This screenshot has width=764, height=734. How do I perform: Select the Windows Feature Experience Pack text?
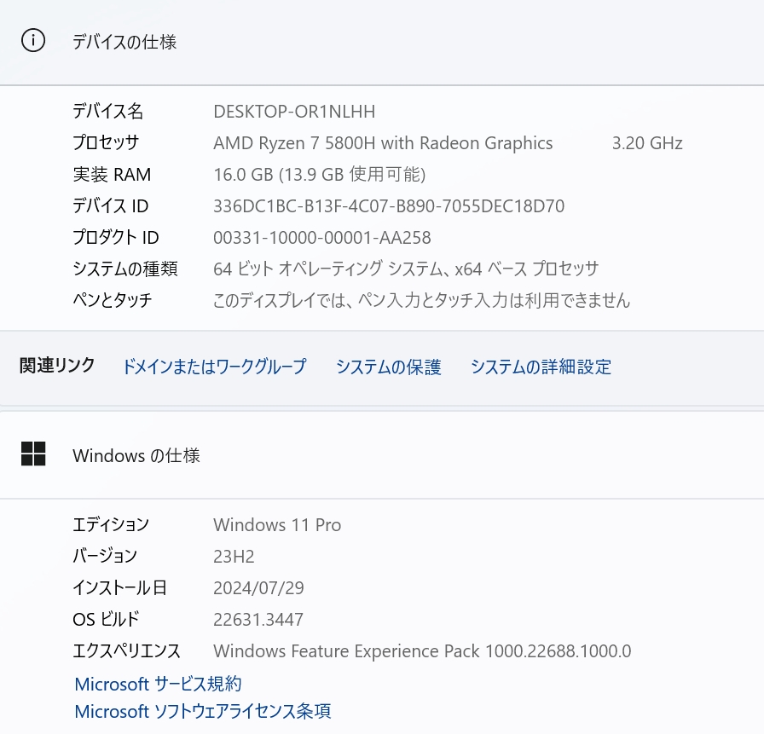click(x=422, y=650)
